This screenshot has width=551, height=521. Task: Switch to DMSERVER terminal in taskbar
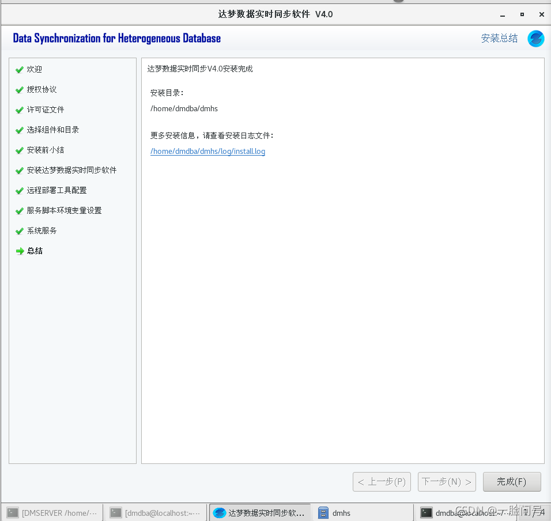click(52, 513)
